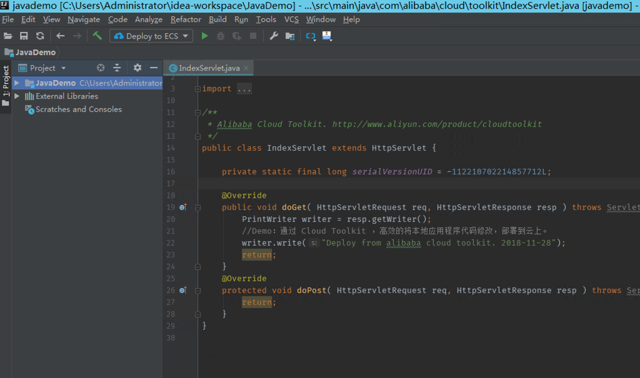Place cursor on empty line 17
This screenshot has height=378, width=640.
coord(419,183)
